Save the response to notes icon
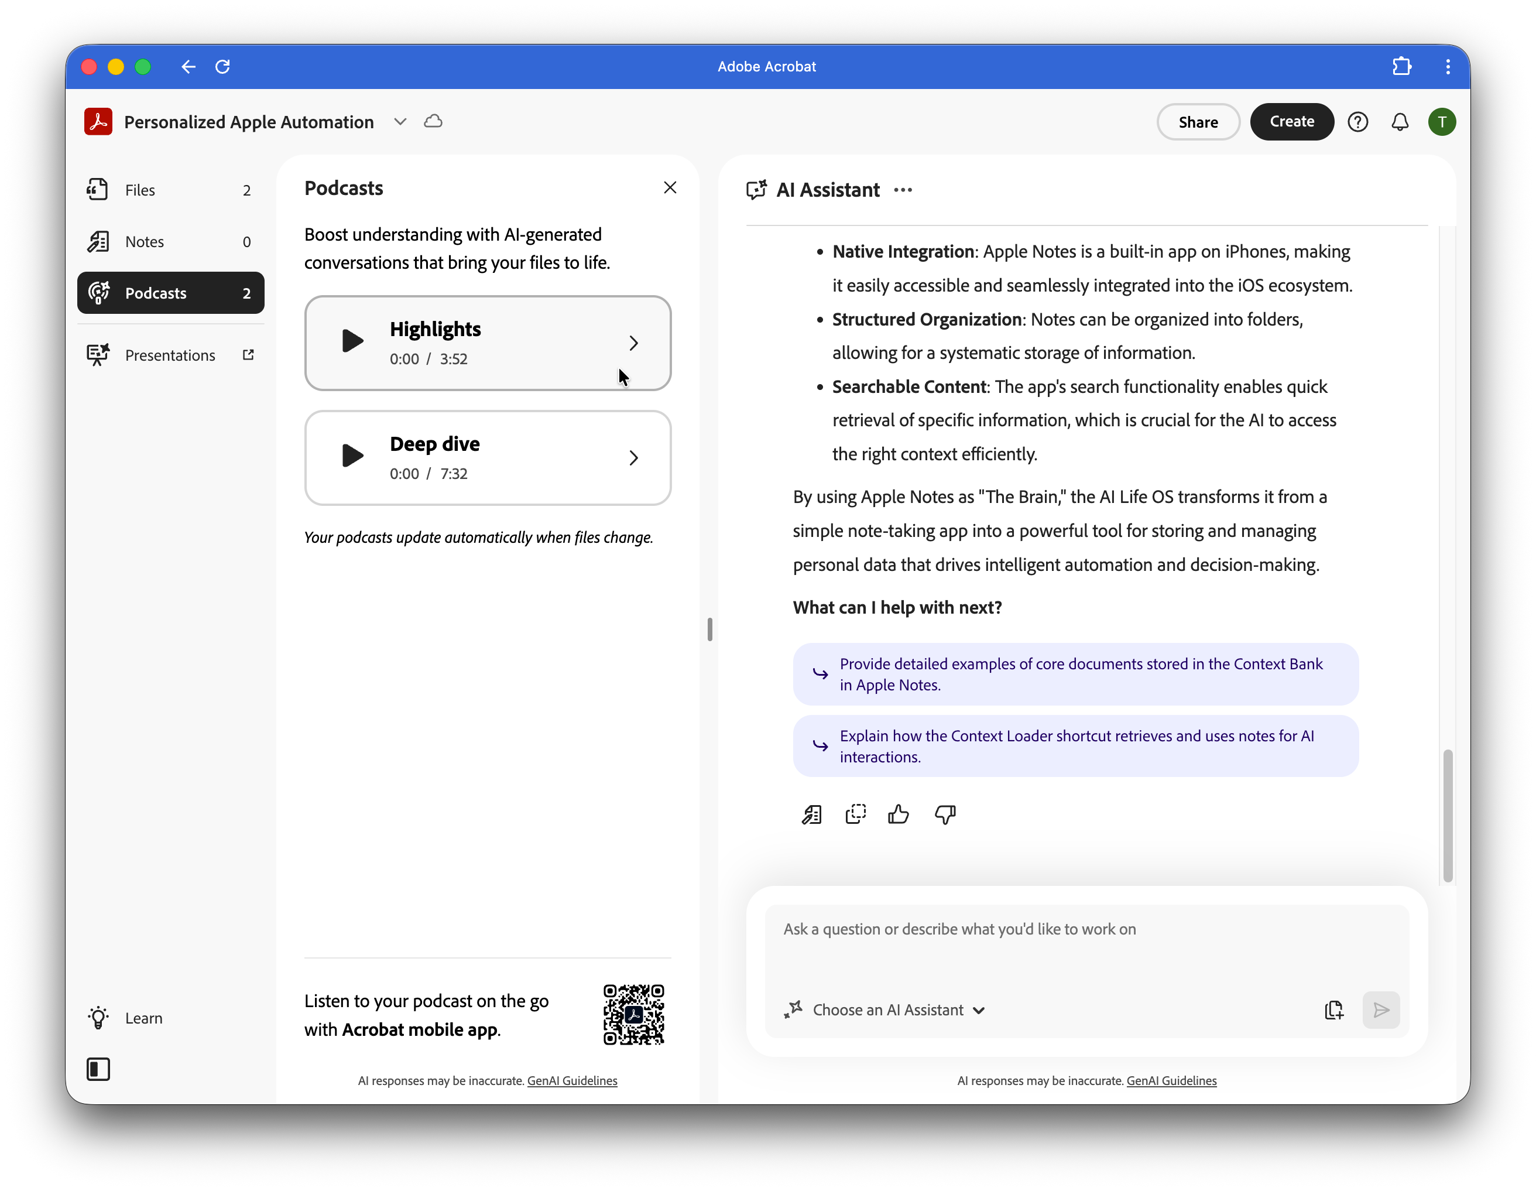This screenshot has width=1536, height=1191. point(811,814)
